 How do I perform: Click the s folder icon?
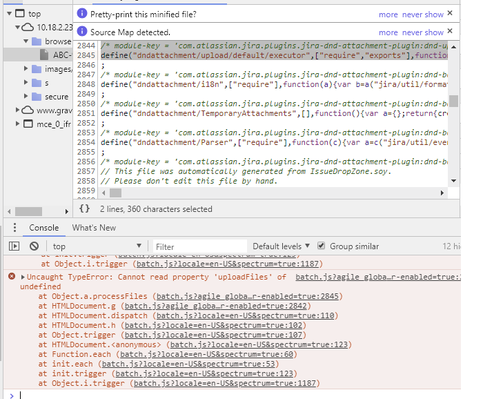coord(37,83)
